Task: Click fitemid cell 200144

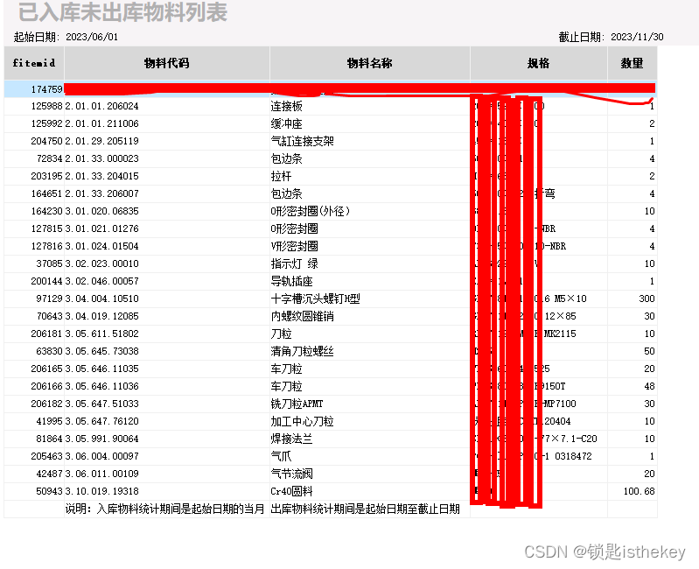Action: (x=47, y=281)
